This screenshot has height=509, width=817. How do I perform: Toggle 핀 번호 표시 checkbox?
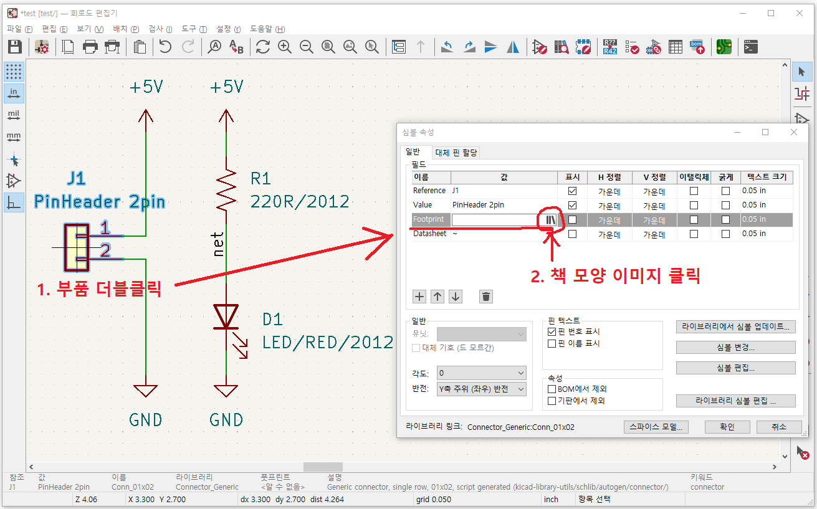pos(552,332)
